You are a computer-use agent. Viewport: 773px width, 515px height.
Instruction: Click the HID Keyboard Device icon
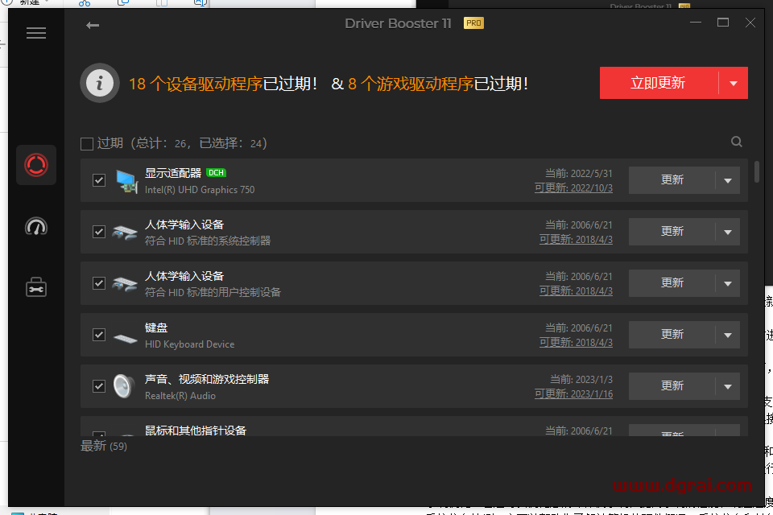pyautogui.click(x=126, y=338)
